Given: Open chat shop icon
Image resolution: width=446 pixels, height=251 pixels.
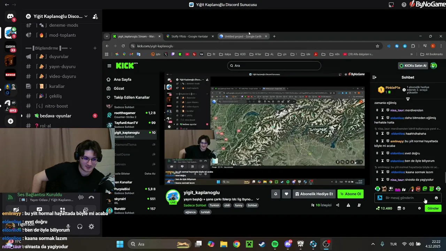Looking at the screenshot, I should tap(399, 208).
